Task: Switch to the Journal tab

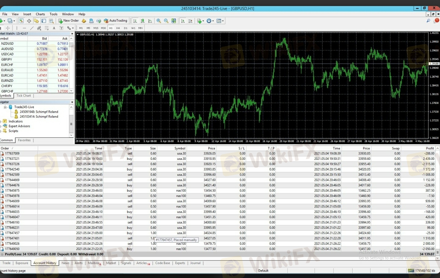Action: 195,263
